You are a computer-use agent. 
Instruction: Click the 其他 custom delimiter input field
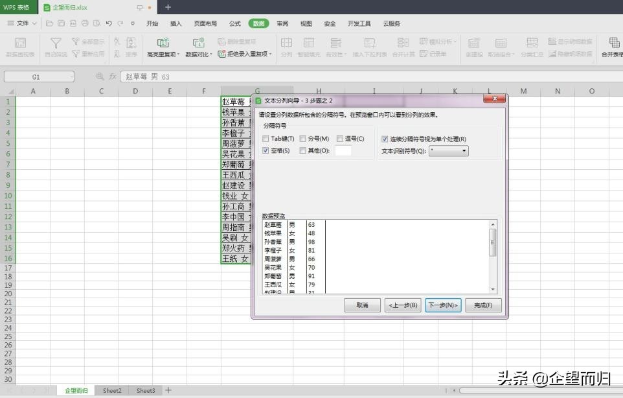point(343,150)
